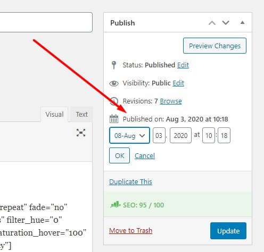Screen dimensions: 264x252
Task: Cancel the publish date edit
Action: (x=145, y=156)
